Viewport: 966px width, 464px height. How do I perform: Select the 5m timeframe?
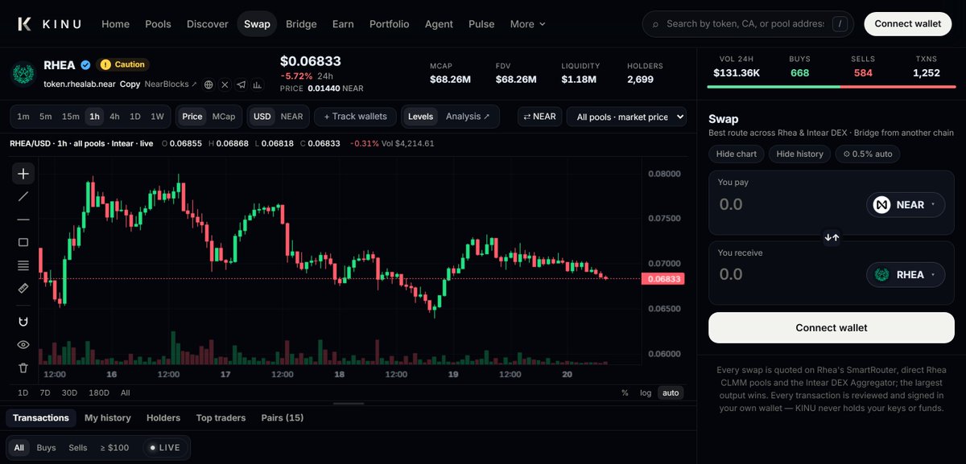[x=46, y=117]
